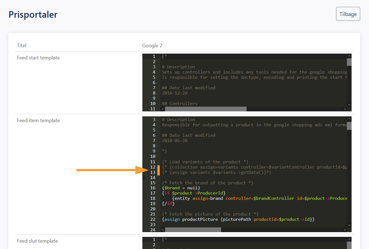Click the Prisportaler page heading
Image resolution: width=369 pixels, height=249 pixels.
point(33,14)
